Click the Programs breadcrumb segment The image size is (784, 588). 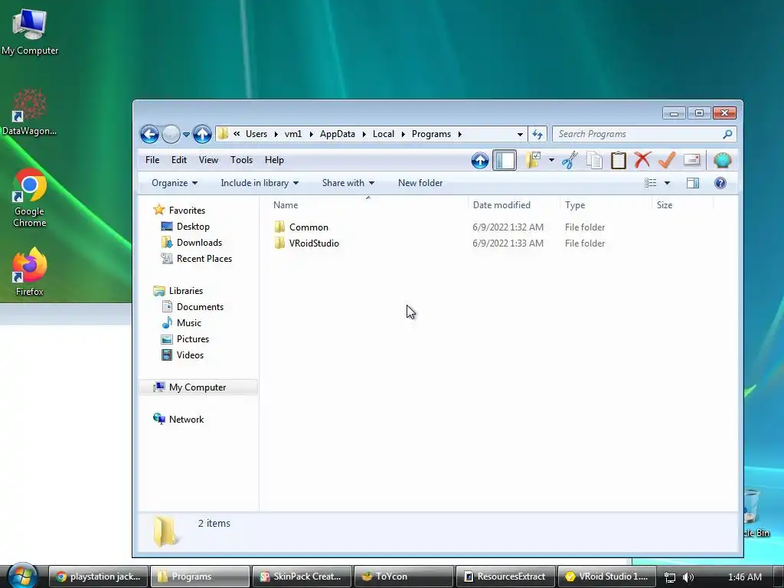pyautogui.click(x=432, y=134)
